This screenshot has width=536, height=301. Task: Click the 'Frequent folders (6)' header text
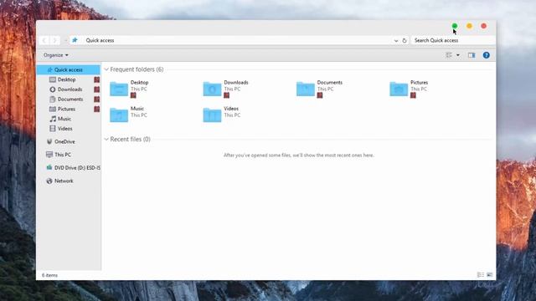tap(137, 69)
